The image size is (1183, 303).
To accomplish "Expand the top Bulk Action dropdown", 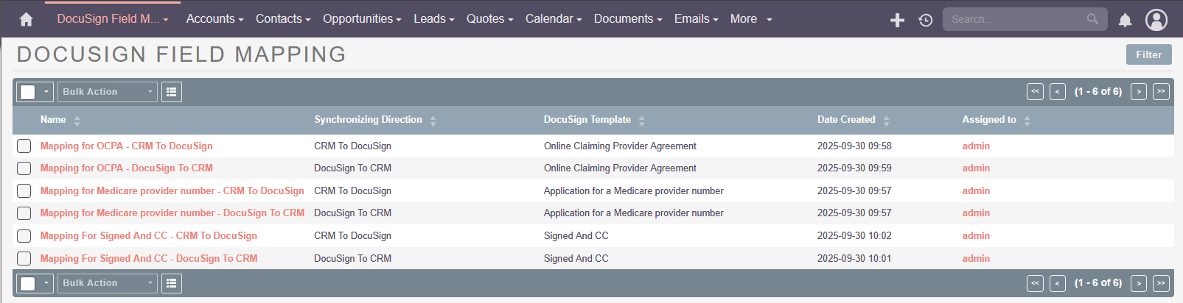I will [x=108, y=92].
